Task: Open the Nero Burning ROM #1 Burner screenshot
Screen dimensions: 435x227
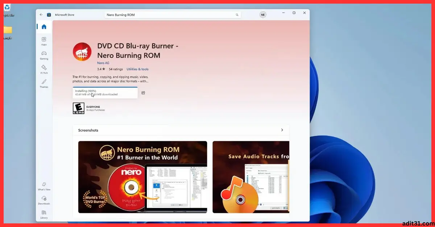Action: click(142, 177)
